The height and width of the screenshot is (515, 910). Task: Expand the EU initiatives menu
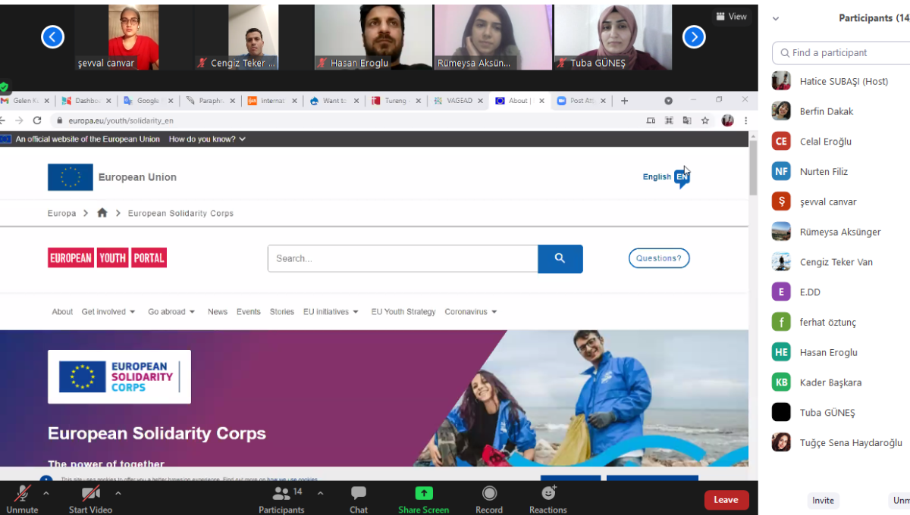(331, 312)
